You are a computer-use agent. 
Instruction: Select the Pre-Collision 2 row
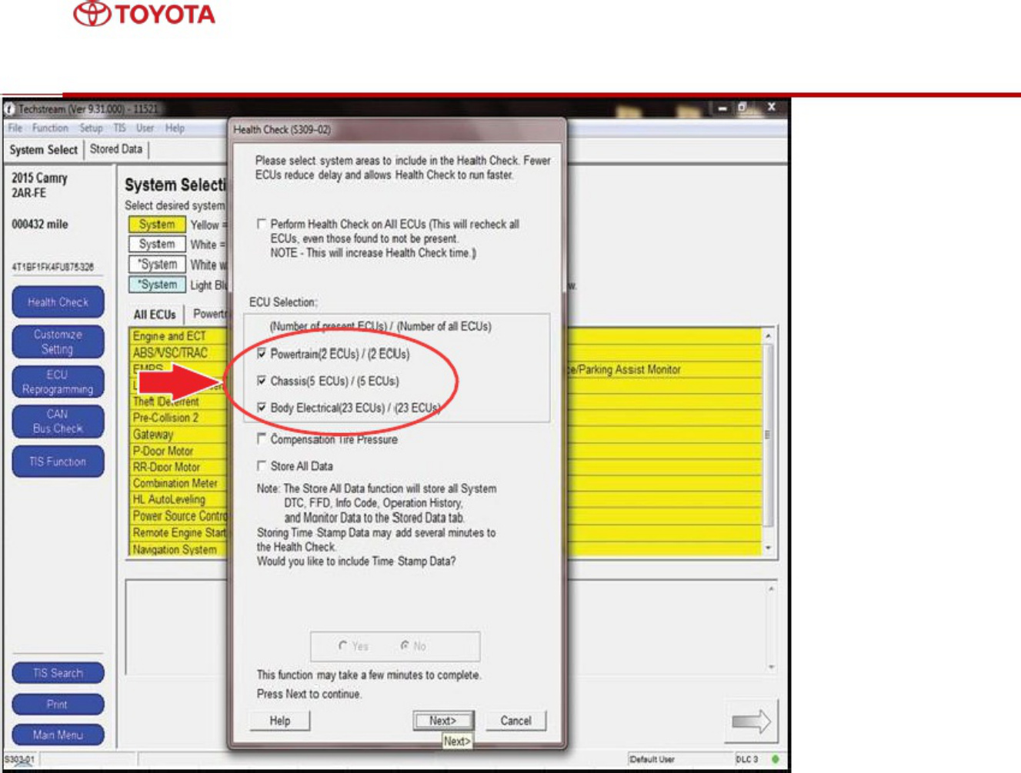click(179, 418)
